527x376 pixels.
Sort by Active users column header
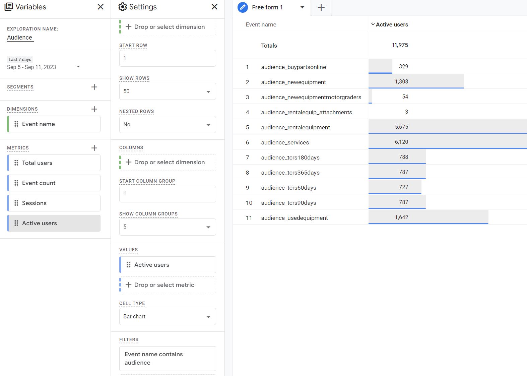pos(391,24)
